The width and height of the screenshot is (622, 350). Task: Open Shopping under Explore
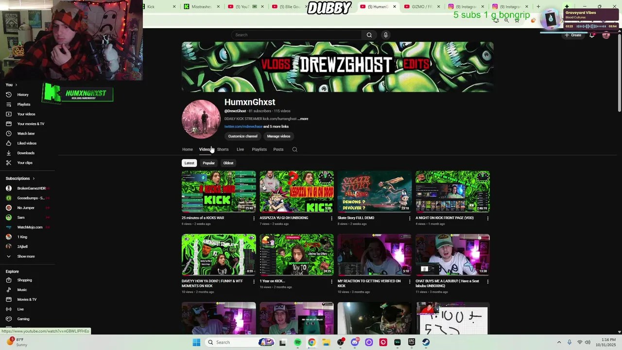[24, 280]
